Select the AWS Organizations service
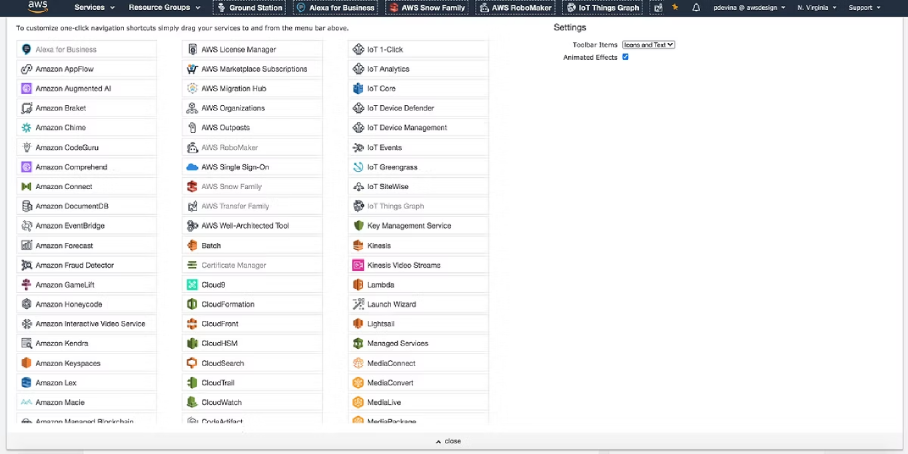 (x=252, y=108)
